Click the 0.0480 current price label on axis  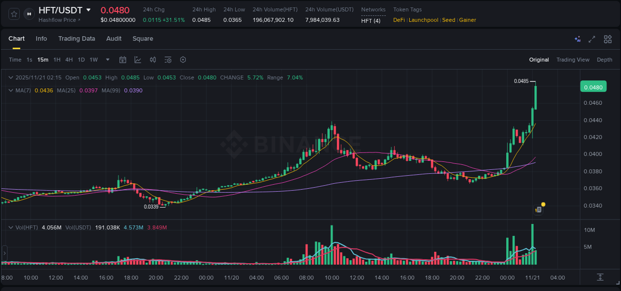tap(593, 87)
